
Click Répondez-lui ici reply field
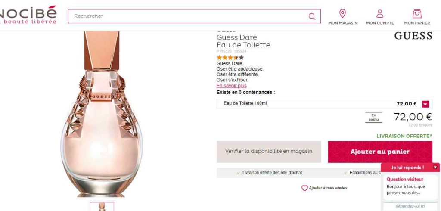[x=410, y=206]
